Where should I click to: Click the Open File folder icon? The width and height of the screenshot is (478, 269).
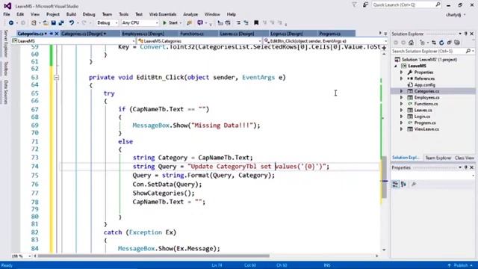(46, 23)
